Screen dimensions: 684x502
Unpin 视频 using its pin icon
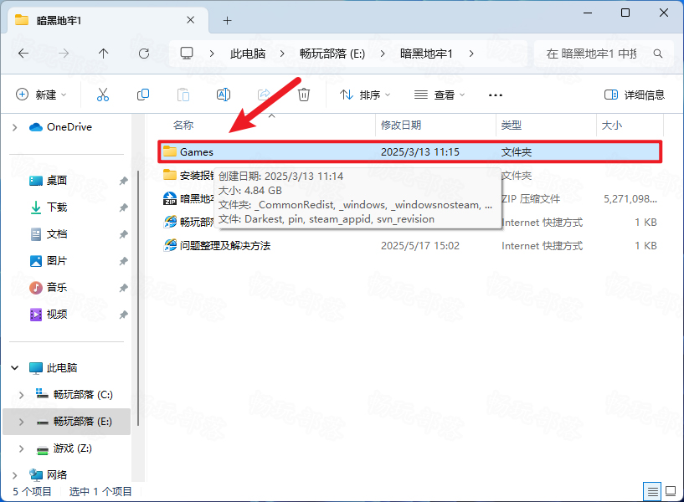123,315
